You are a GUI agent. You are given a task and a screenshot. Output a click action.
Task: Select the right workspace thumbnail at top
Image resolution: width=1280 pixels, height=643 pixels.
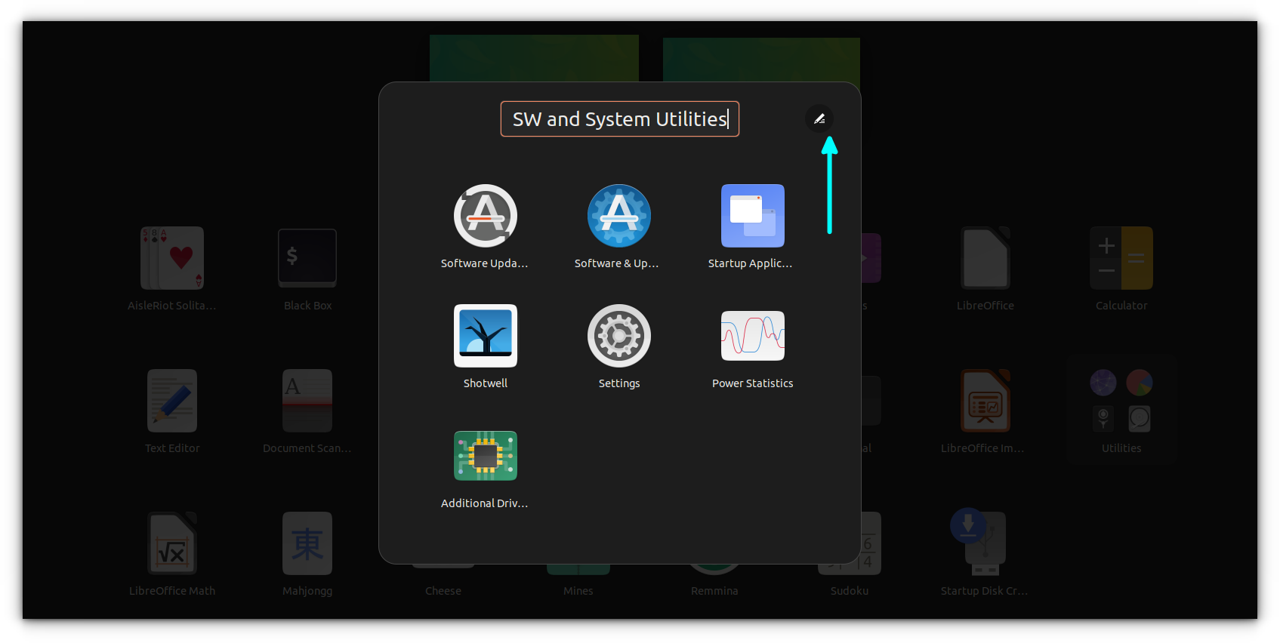(x=761, y=60)
